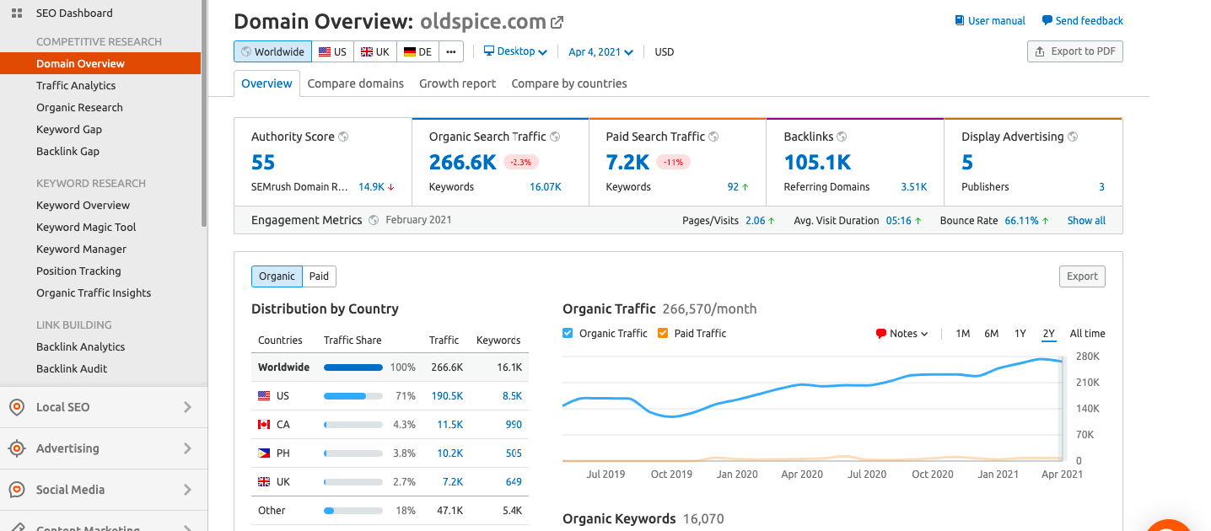Click the Canada flag in country table
Image resolution: width=1211 pixels, height=531 pixels.
click(x=264, y=425)
